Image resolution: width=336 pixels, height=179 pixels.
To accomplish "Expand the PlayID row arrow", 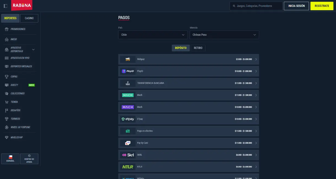I will [256, 71].
